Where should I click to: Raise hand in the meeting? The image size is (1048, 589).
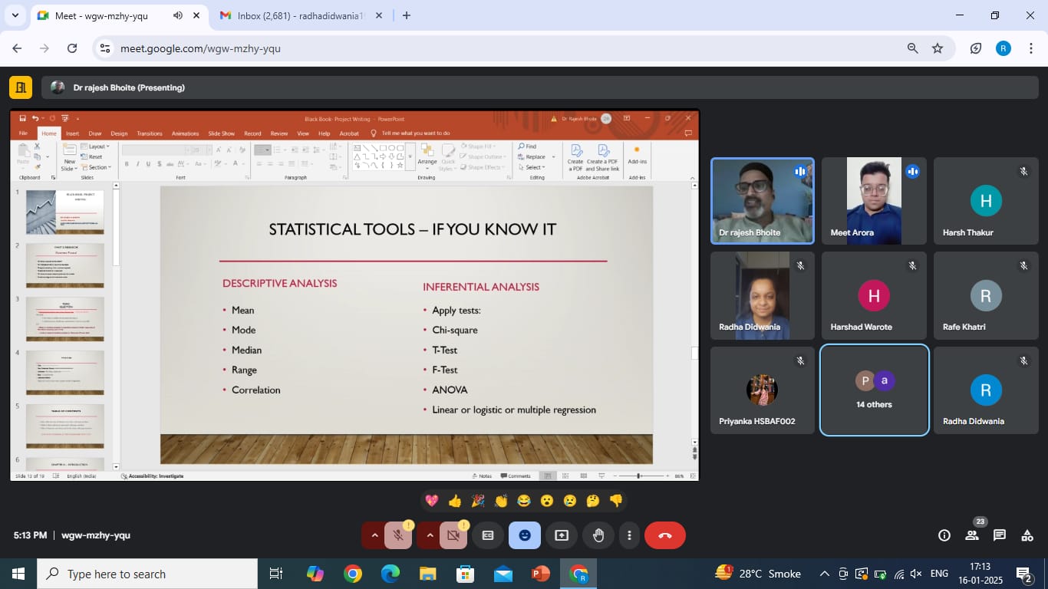pyautogui.click(x=598, y=535)
